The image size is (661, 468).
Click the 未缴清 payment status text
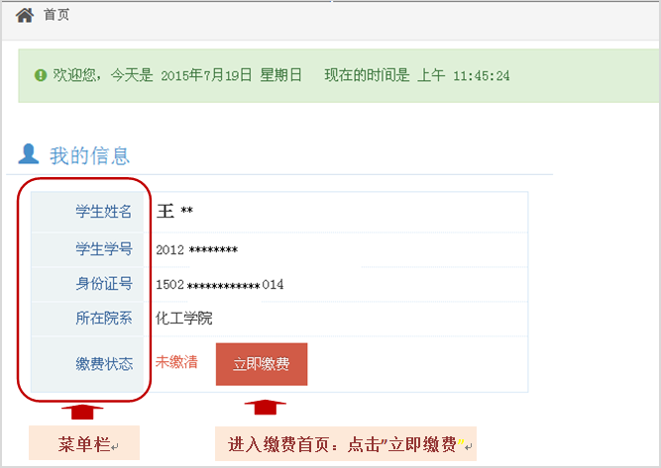click(176, 362)
